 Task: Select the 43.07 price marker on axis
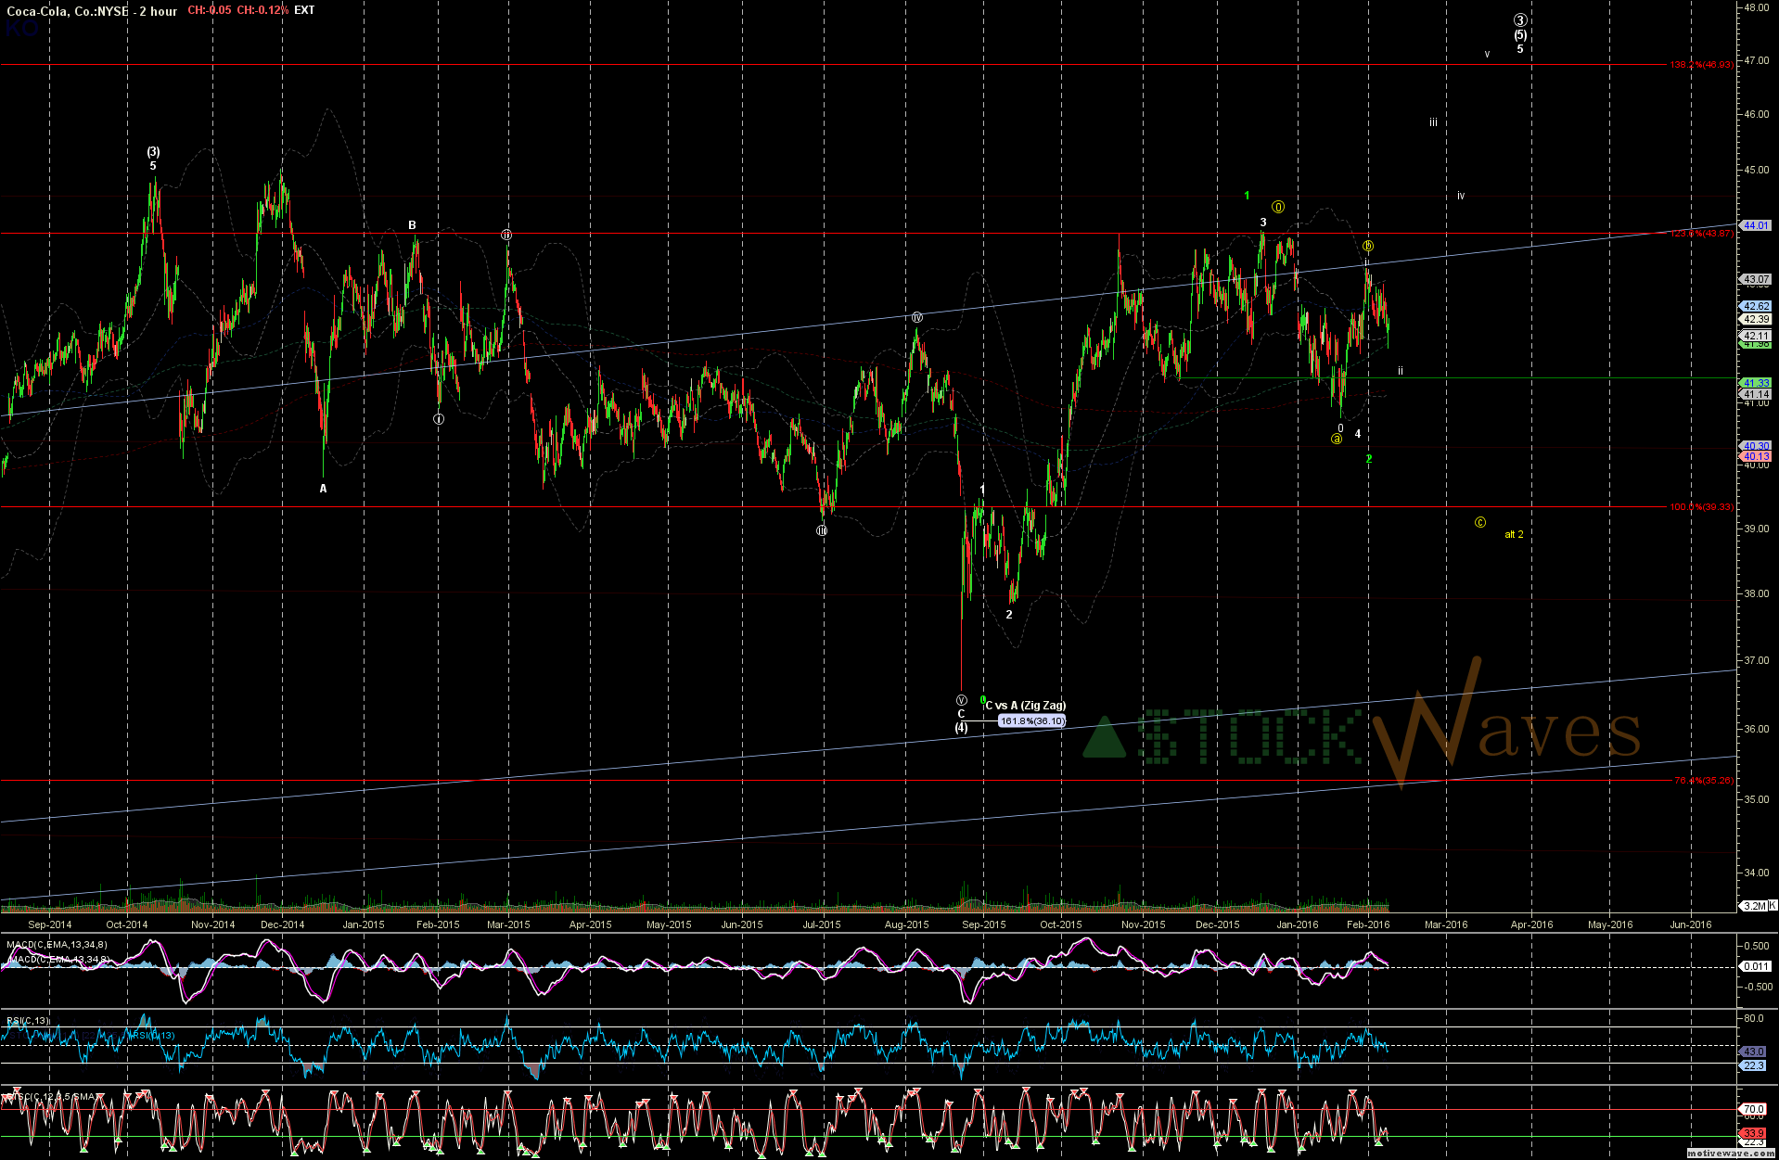click(1756, 279)
